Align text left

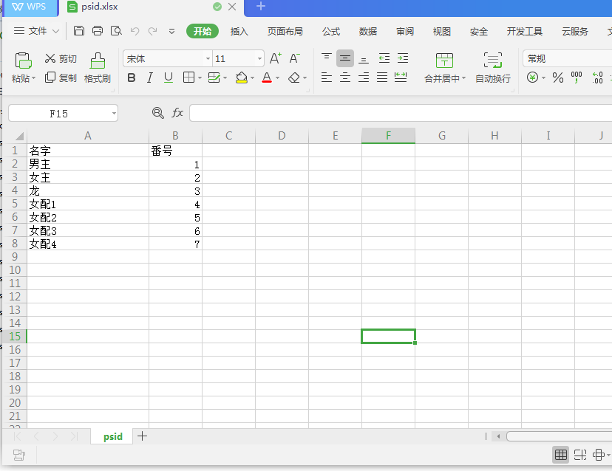point(327,78)
